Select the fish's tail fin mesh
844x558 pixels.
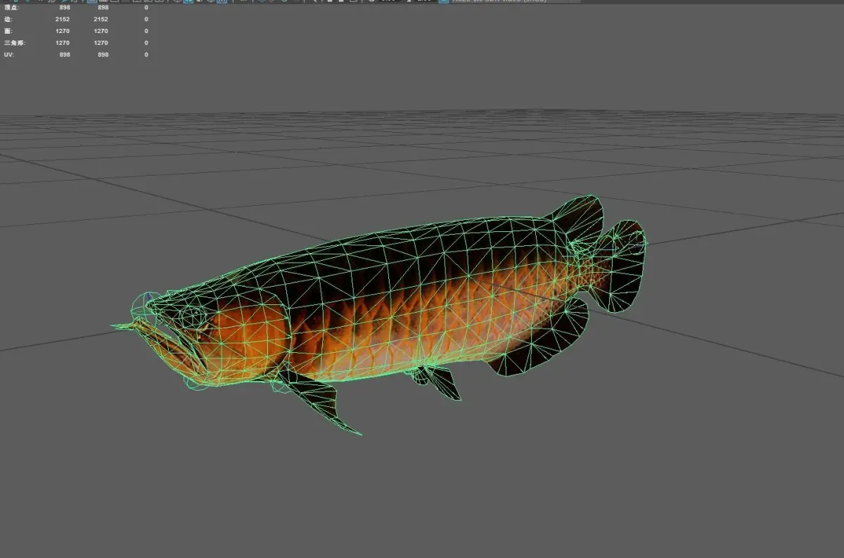point(620,265)
